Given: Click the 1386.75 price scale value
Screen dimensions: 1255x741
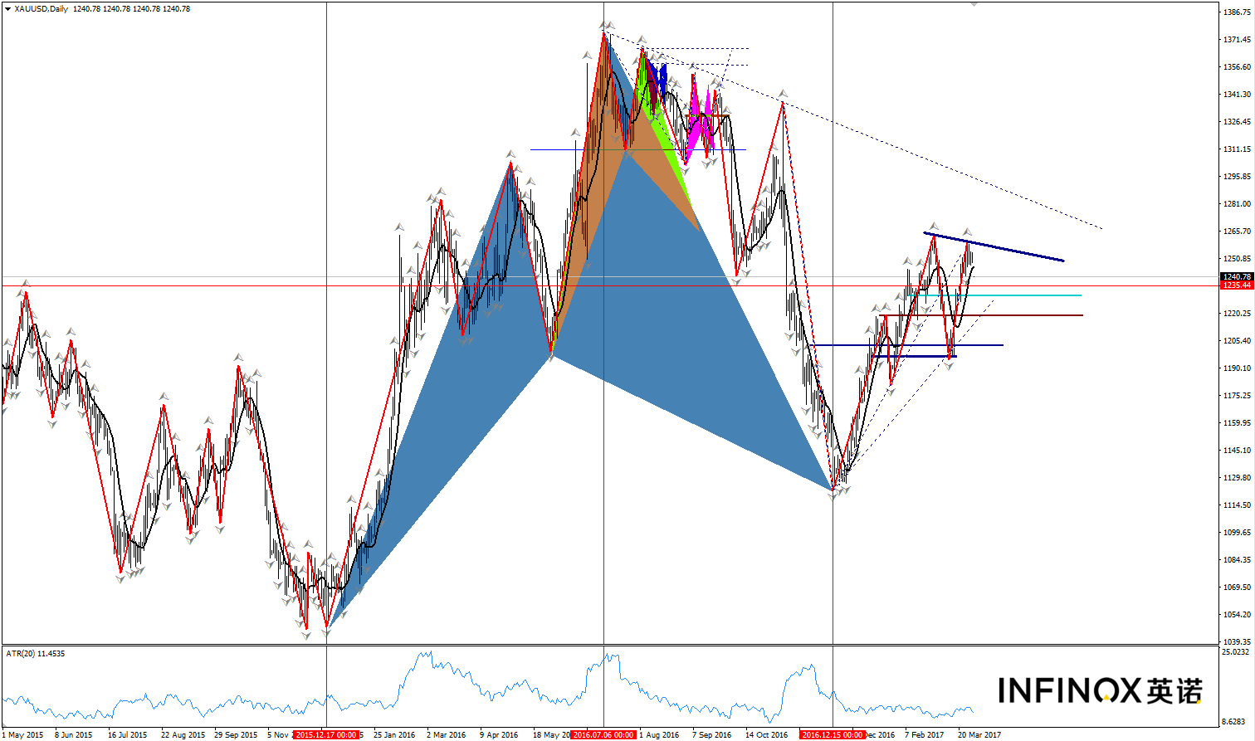Looking at the screenshot, I should point(1237,12).
